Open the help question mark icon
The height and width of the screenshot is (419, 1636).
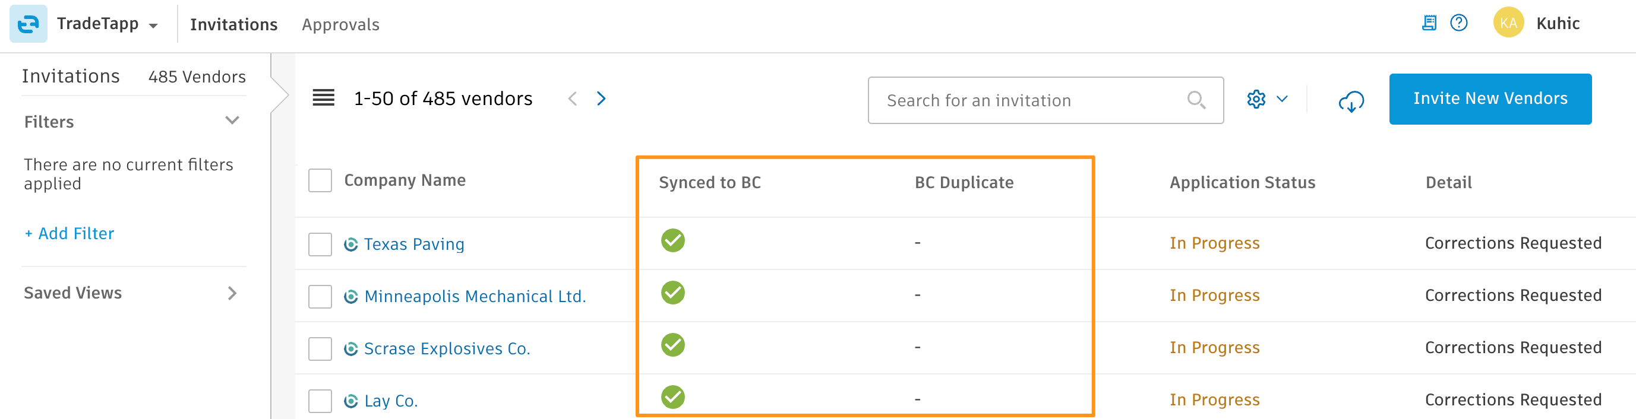coord(1459,24)
